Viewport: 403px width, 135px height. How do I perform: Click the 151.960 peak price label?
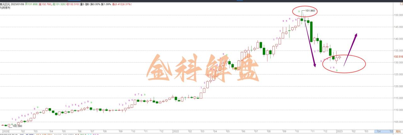[x=310, y=11]
